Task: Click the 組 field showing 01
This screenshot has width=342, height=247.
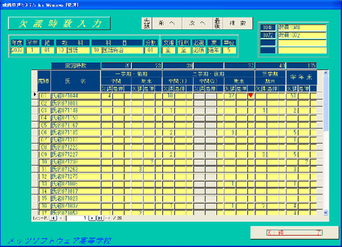Action: (x=47, y=50)
